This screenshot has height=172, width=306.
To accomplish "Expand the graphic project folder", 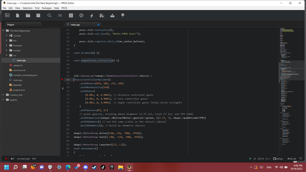I will point(3,100).
